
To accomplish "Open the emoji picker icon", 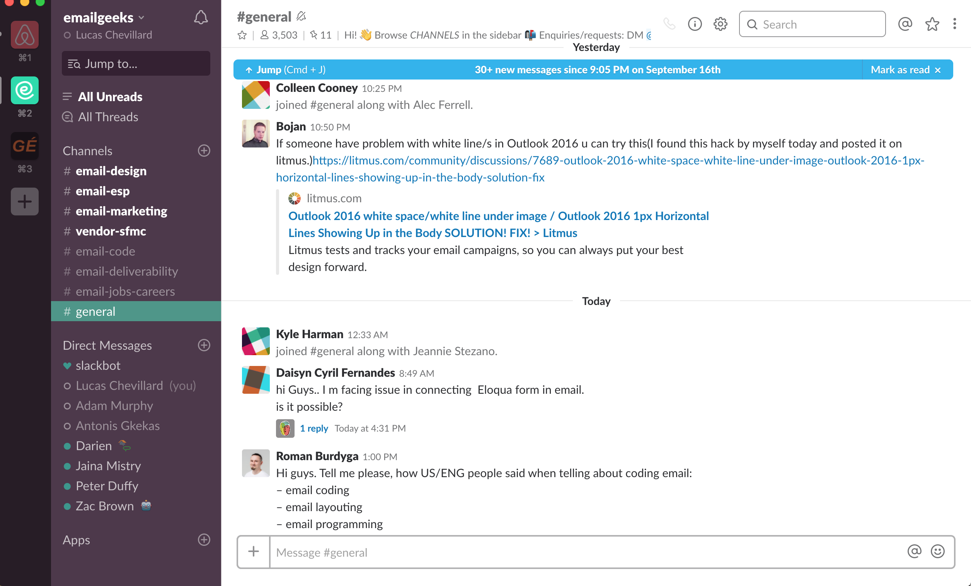I will (938, 552).
